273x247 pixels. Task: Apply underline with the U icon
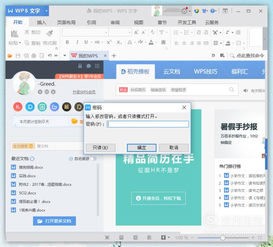pos(86,42)
